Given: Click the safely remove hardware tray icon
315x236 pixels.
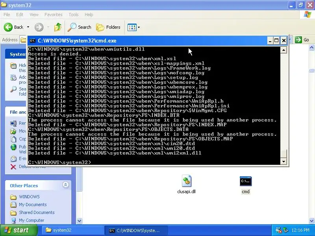Looking at the screenshot, I should pyautogui.click(x=286, y=230).
